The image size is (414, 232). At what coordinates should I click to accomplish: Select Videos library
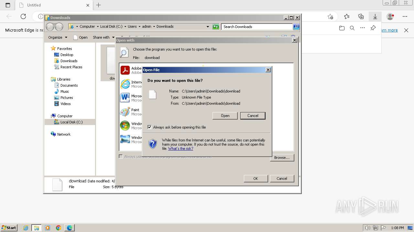(65, 104)
